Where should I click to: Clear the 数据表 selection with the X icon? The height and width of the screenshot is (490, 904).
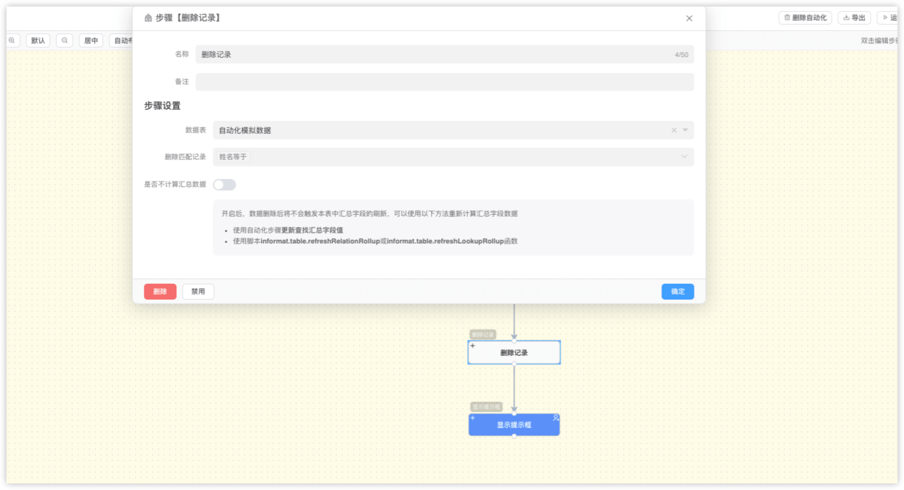[x=674, y=130]
